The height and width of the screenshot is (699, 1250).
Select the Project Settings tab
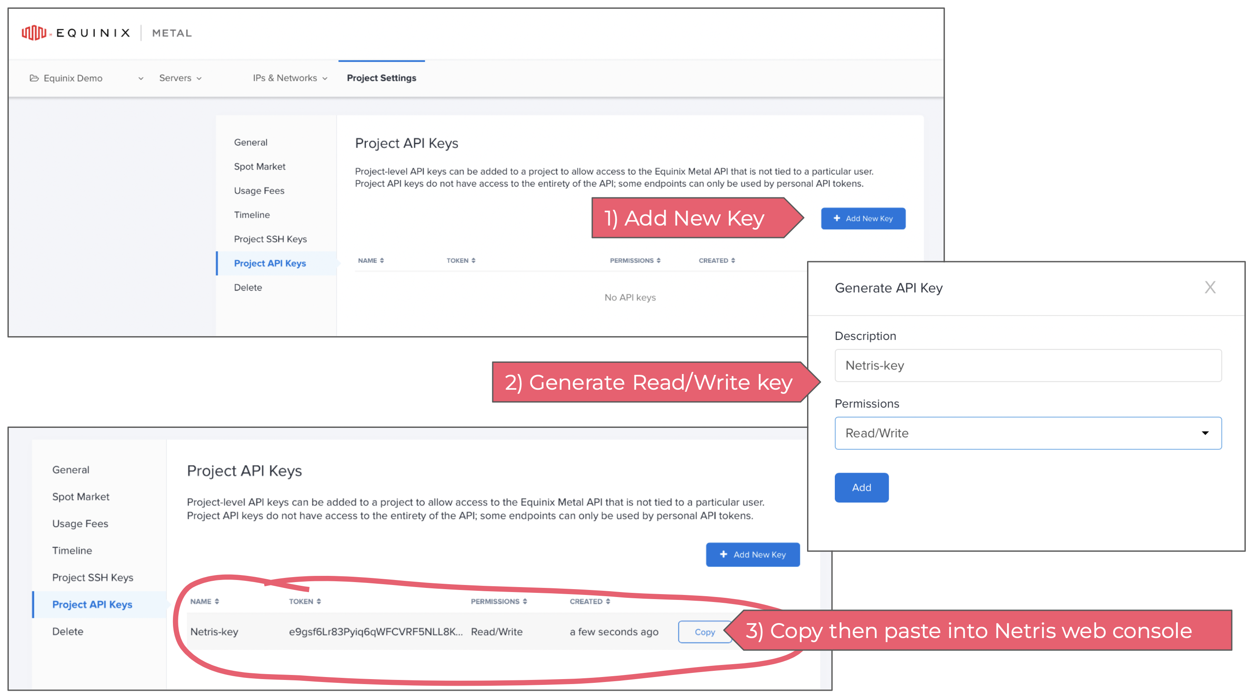pyautogui.click(x=382, y=78)
